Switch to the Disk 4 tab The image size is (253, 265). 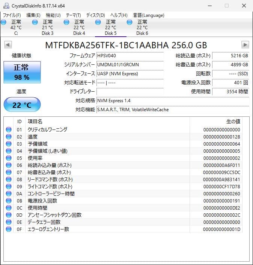79,28
